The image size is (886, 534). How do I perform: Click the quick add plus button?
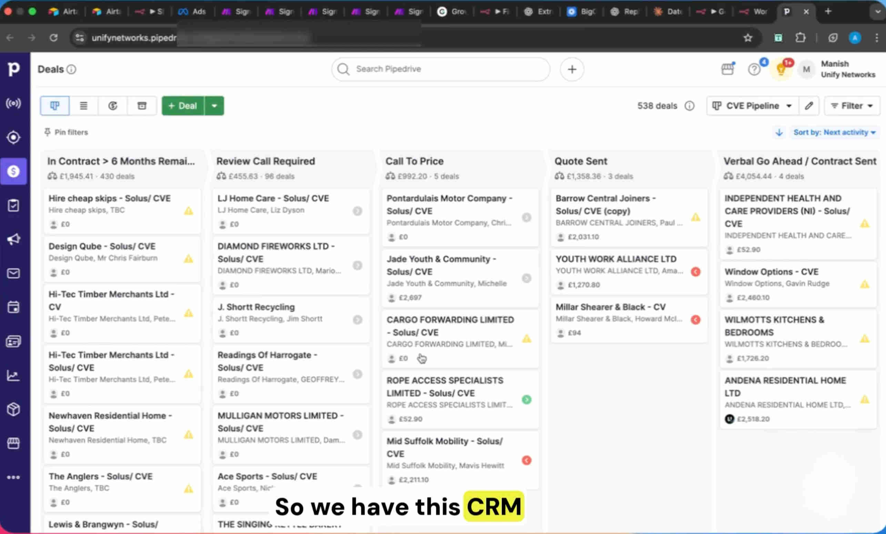click(572, 69)
